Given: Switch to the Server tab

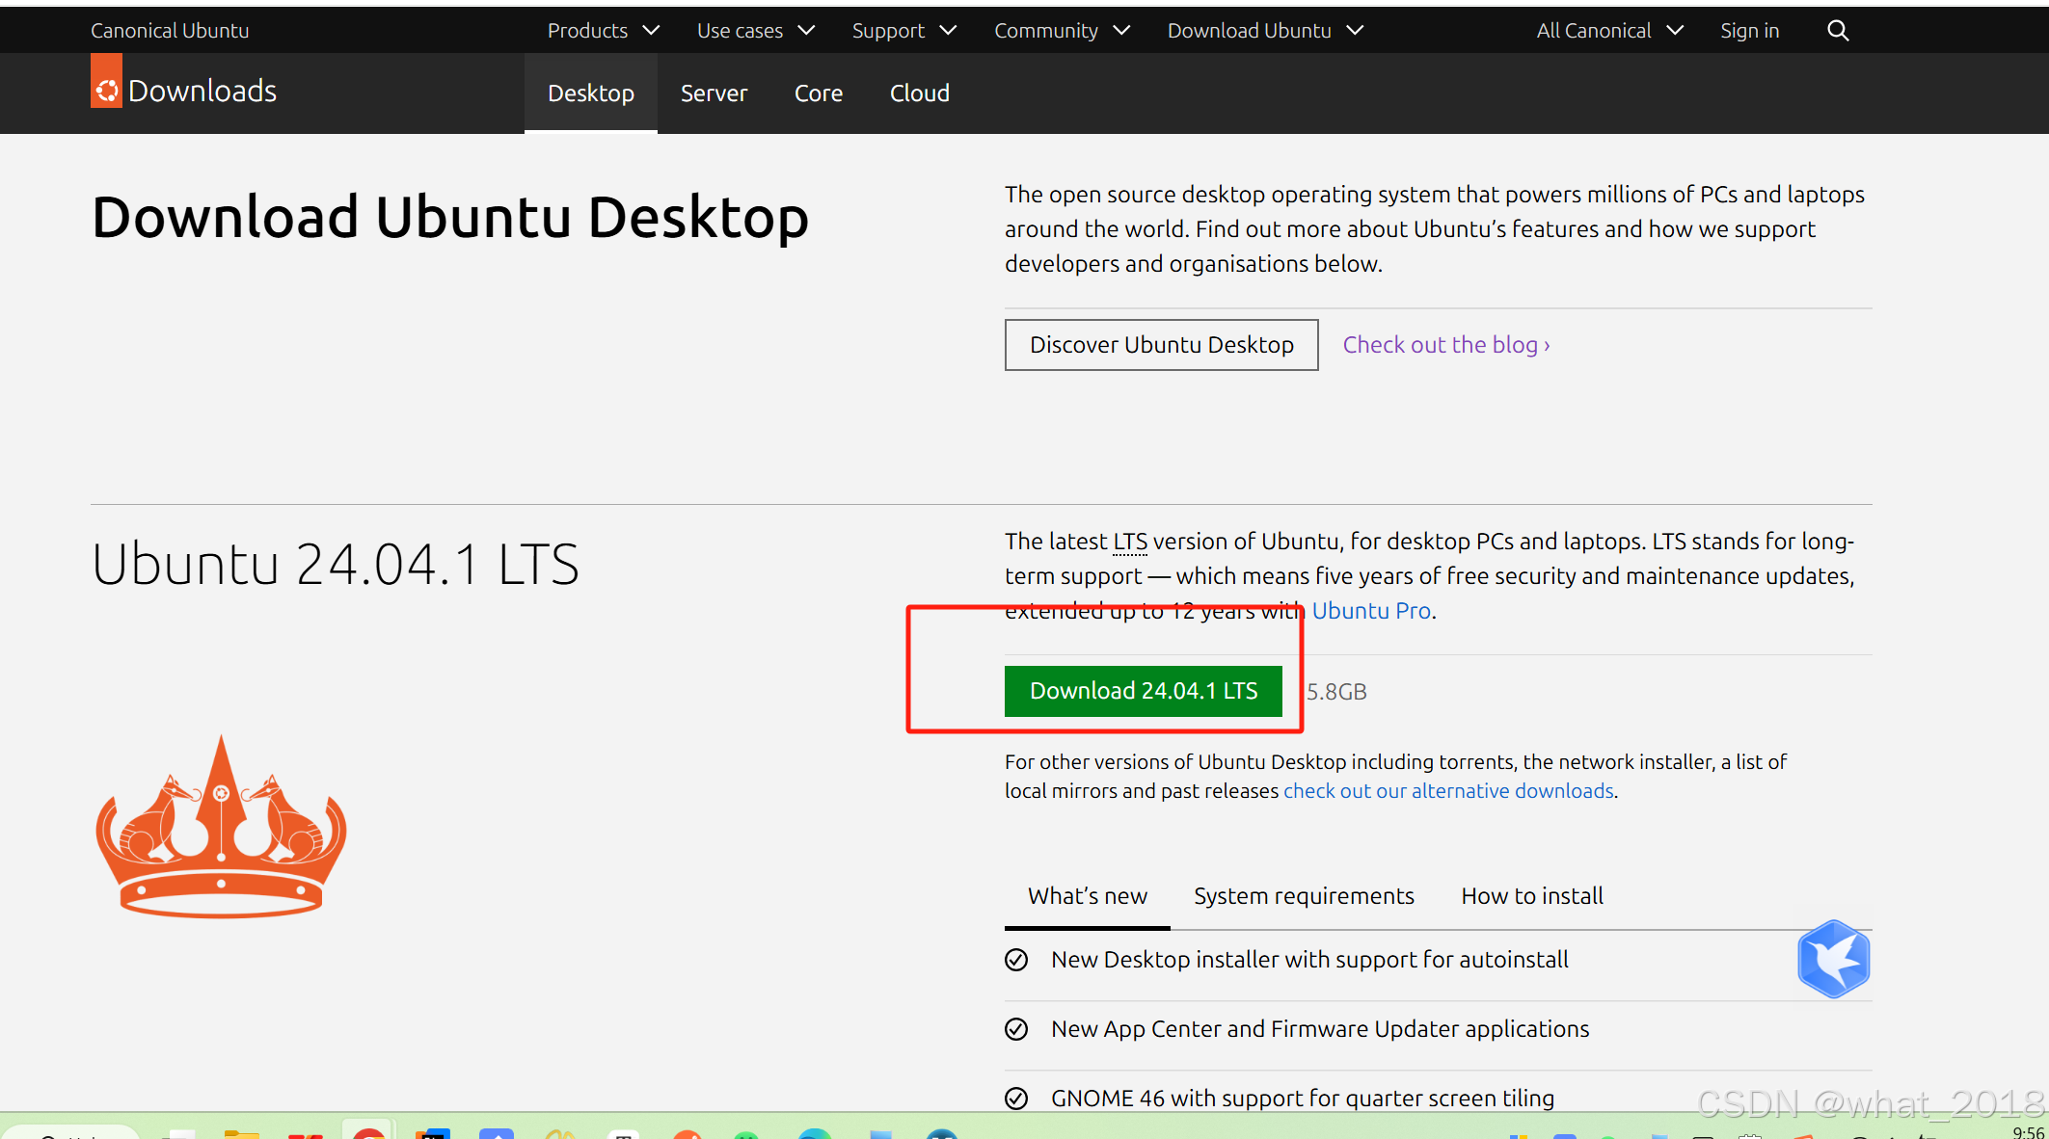Looking at the screenshot, I should (714, 93).
